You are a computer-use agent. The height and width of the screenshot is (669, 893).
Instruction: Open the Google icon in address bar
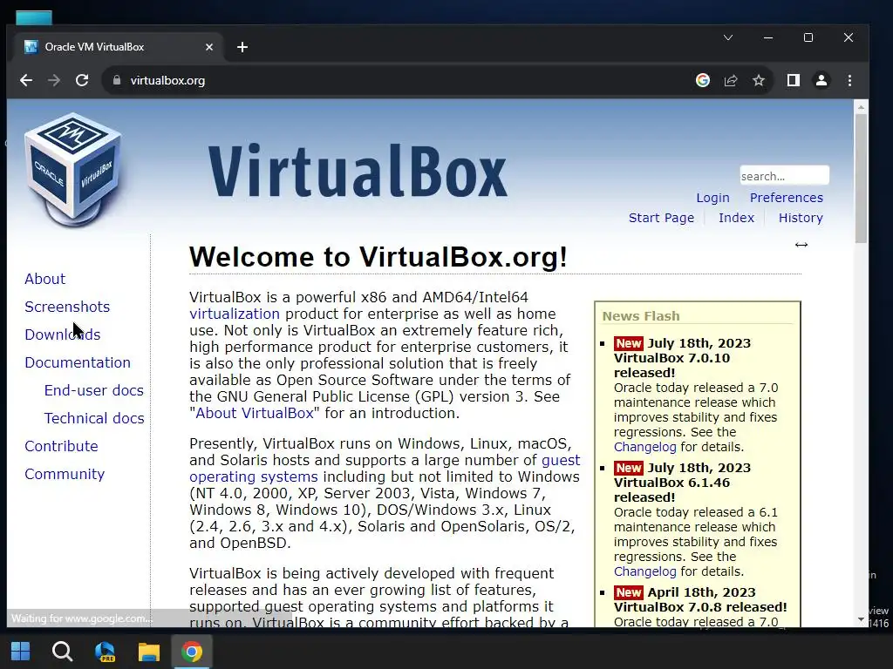pyautogui.click(x=703, y=80)
